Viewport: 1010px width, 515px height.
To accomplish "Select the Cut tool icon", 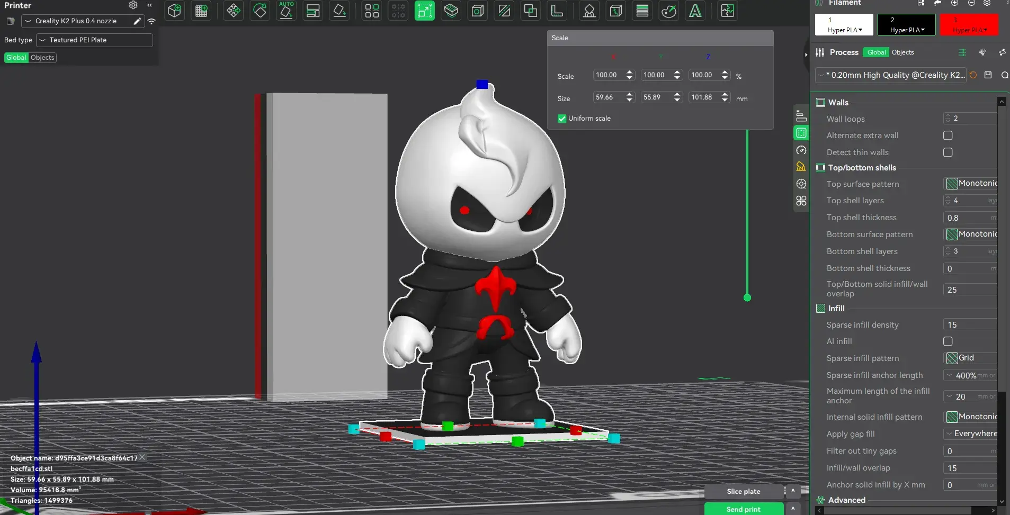I will (x=504, y=11).
